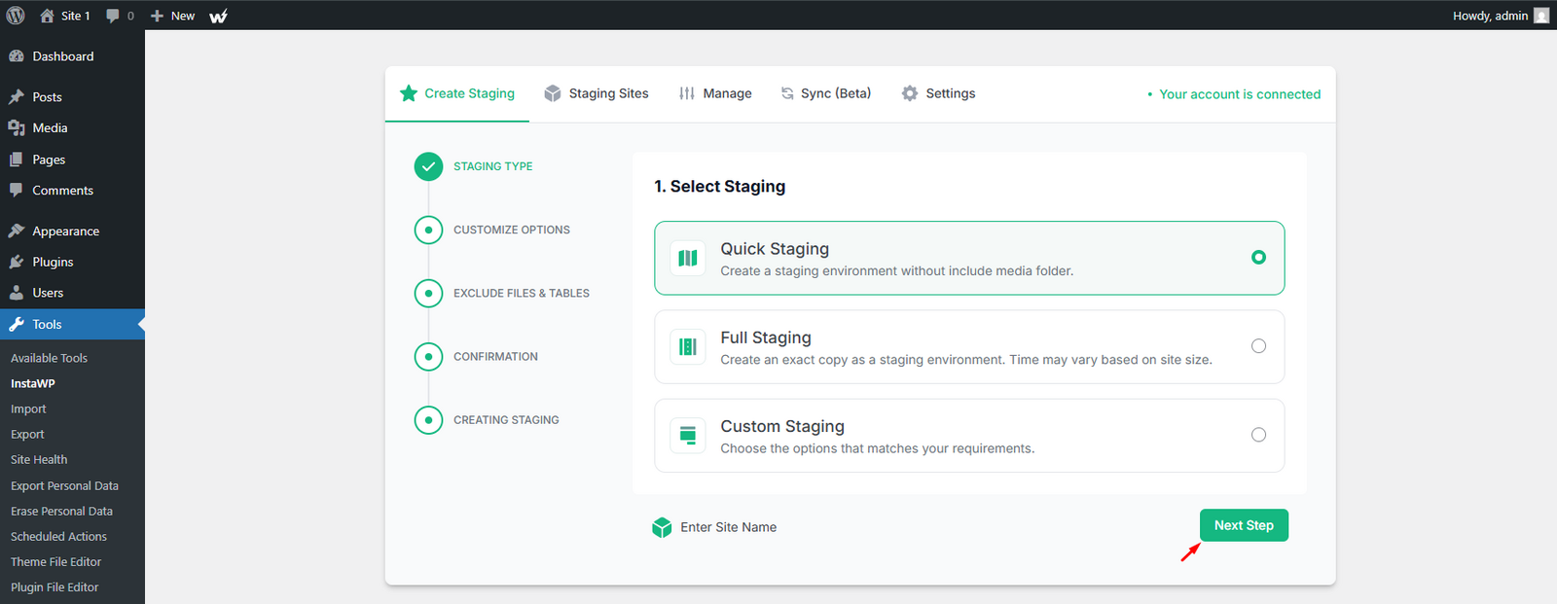Click the Manage sliders icon
This screenshot has height=604, width=1557.
[687, 93]
